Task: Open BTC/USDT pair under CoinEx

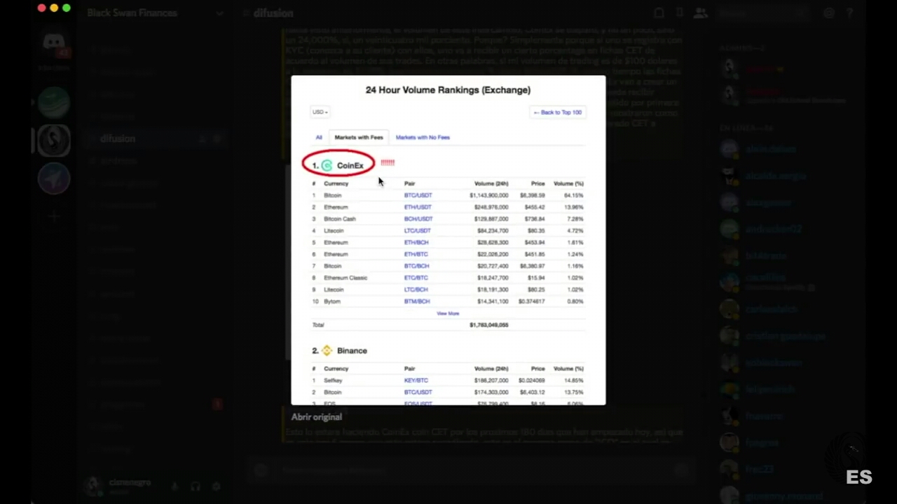Action: coord(418,195)
